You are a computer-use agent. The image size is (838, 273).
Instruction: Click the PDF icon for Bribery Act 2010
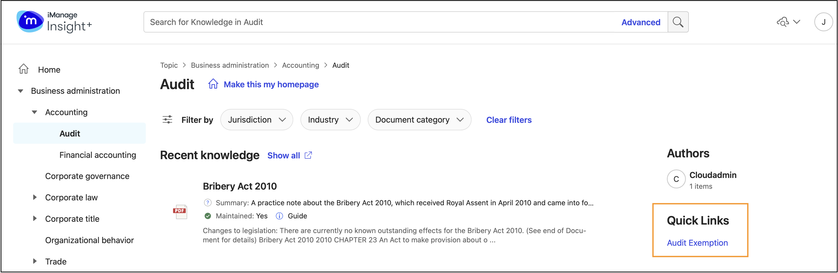pyautogui.click(x=180, y=212)
